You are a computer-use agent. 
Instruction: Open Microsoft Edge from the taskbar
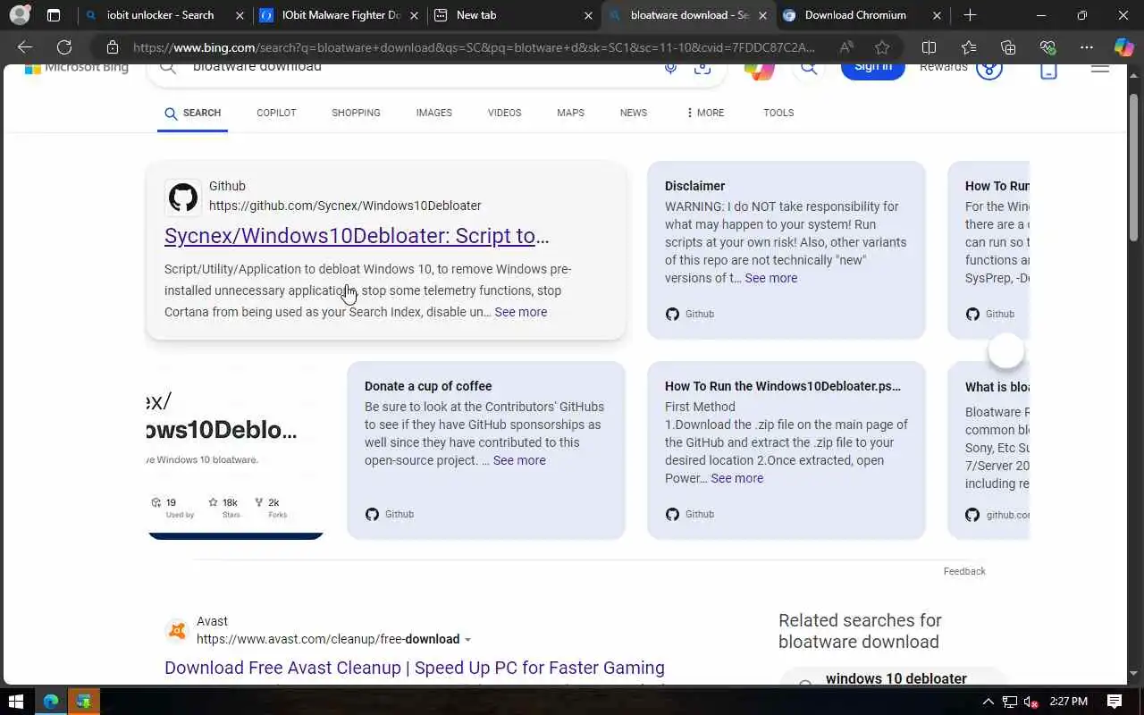point(51,702)
